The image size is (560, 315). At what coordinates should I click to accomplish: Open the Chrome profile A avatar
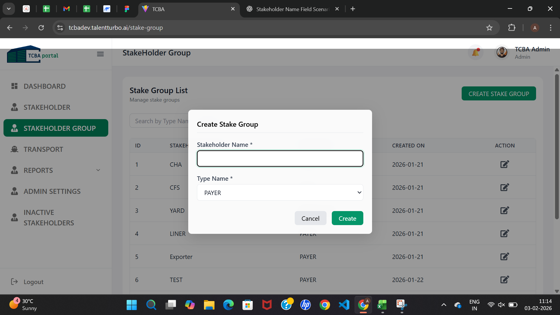tap(535, 28)
